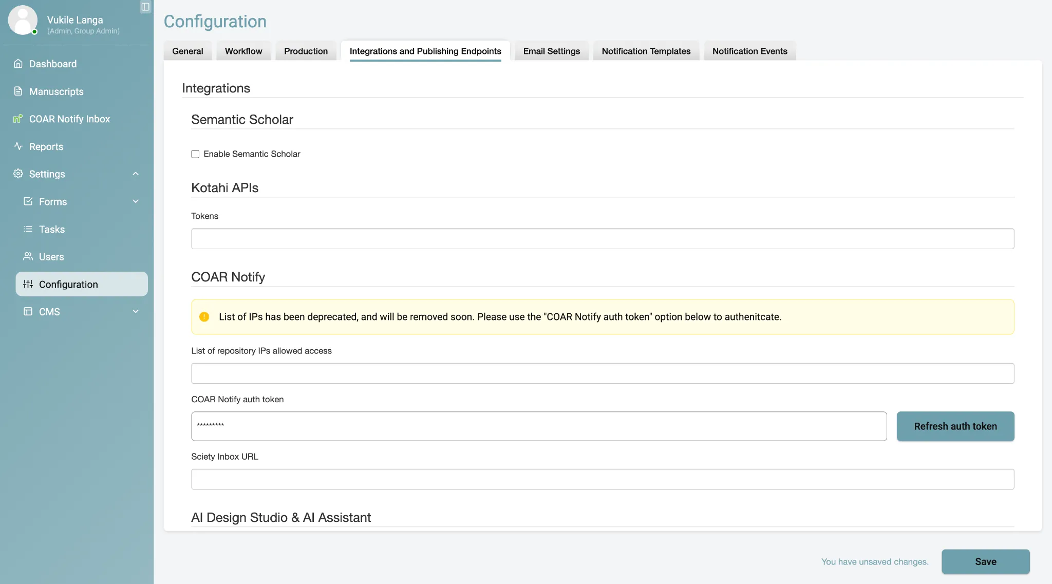The height and width of the screenshot is (584, 1052).
Task: Click the Configuration sliders icon
Action: click(28, 284)
